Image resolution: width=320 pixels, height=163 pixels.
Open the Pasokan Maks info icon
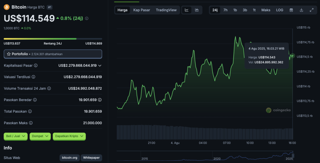pos(31,123)
